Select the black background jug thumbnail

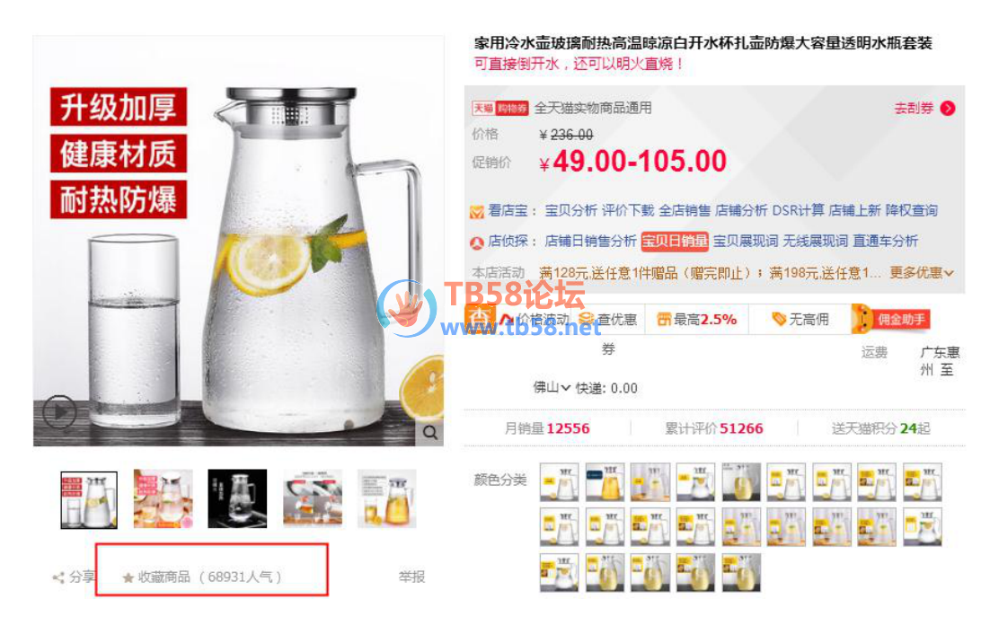point(238,498)
